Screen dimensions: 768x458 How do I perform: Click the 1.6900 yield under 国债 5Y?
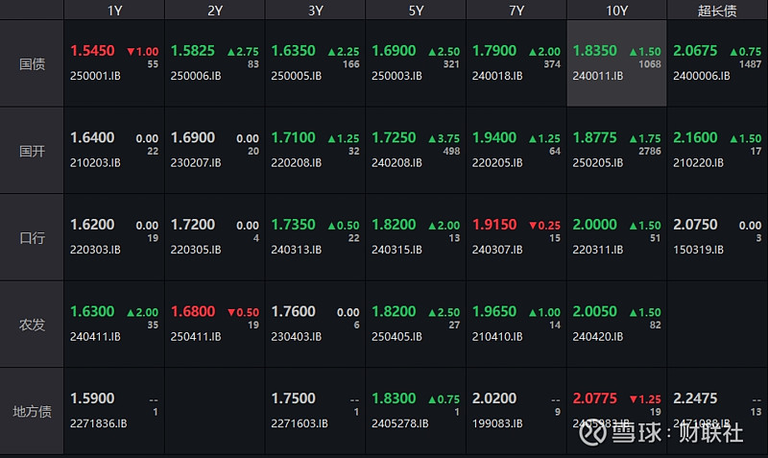click(x=394, y=50)
